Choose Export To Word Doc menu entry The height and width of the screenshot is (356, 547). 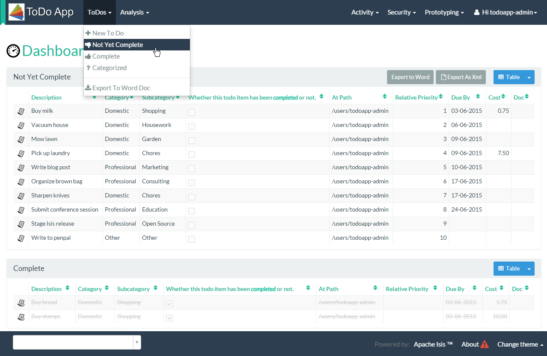tap(121, 88)
